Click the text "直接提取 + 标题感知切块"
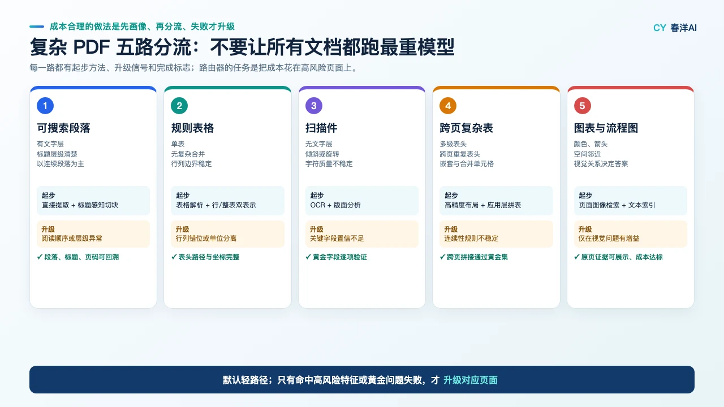This screenshot has height=407, width=724. click(x=80, y=205)
